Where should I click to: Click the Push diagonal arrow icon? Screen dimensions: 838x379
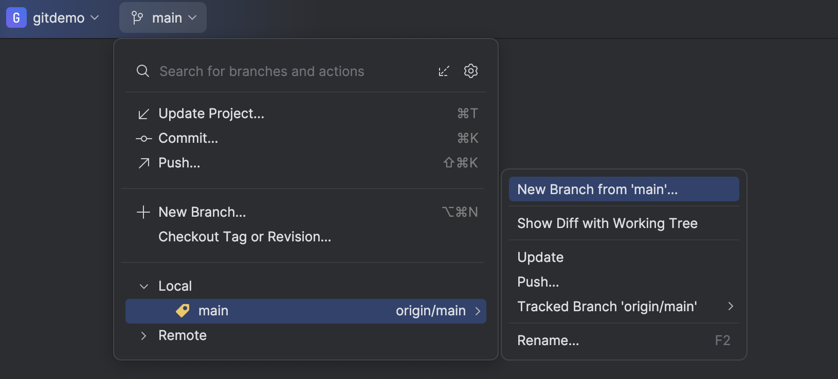click(143, 163)
